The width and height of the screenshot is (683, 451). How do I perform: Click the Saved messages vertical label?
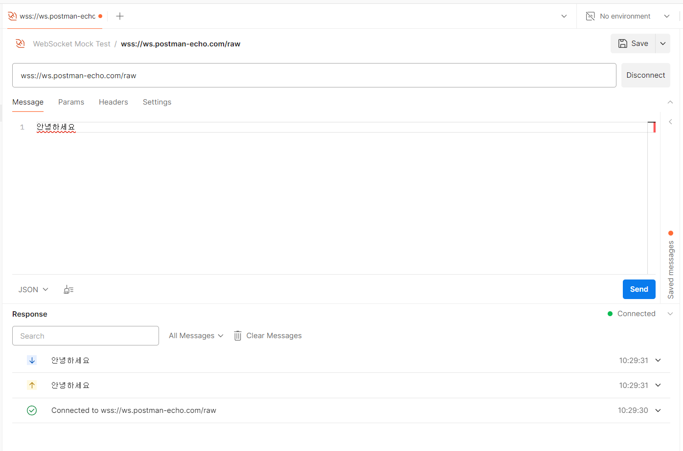[671, 270]
